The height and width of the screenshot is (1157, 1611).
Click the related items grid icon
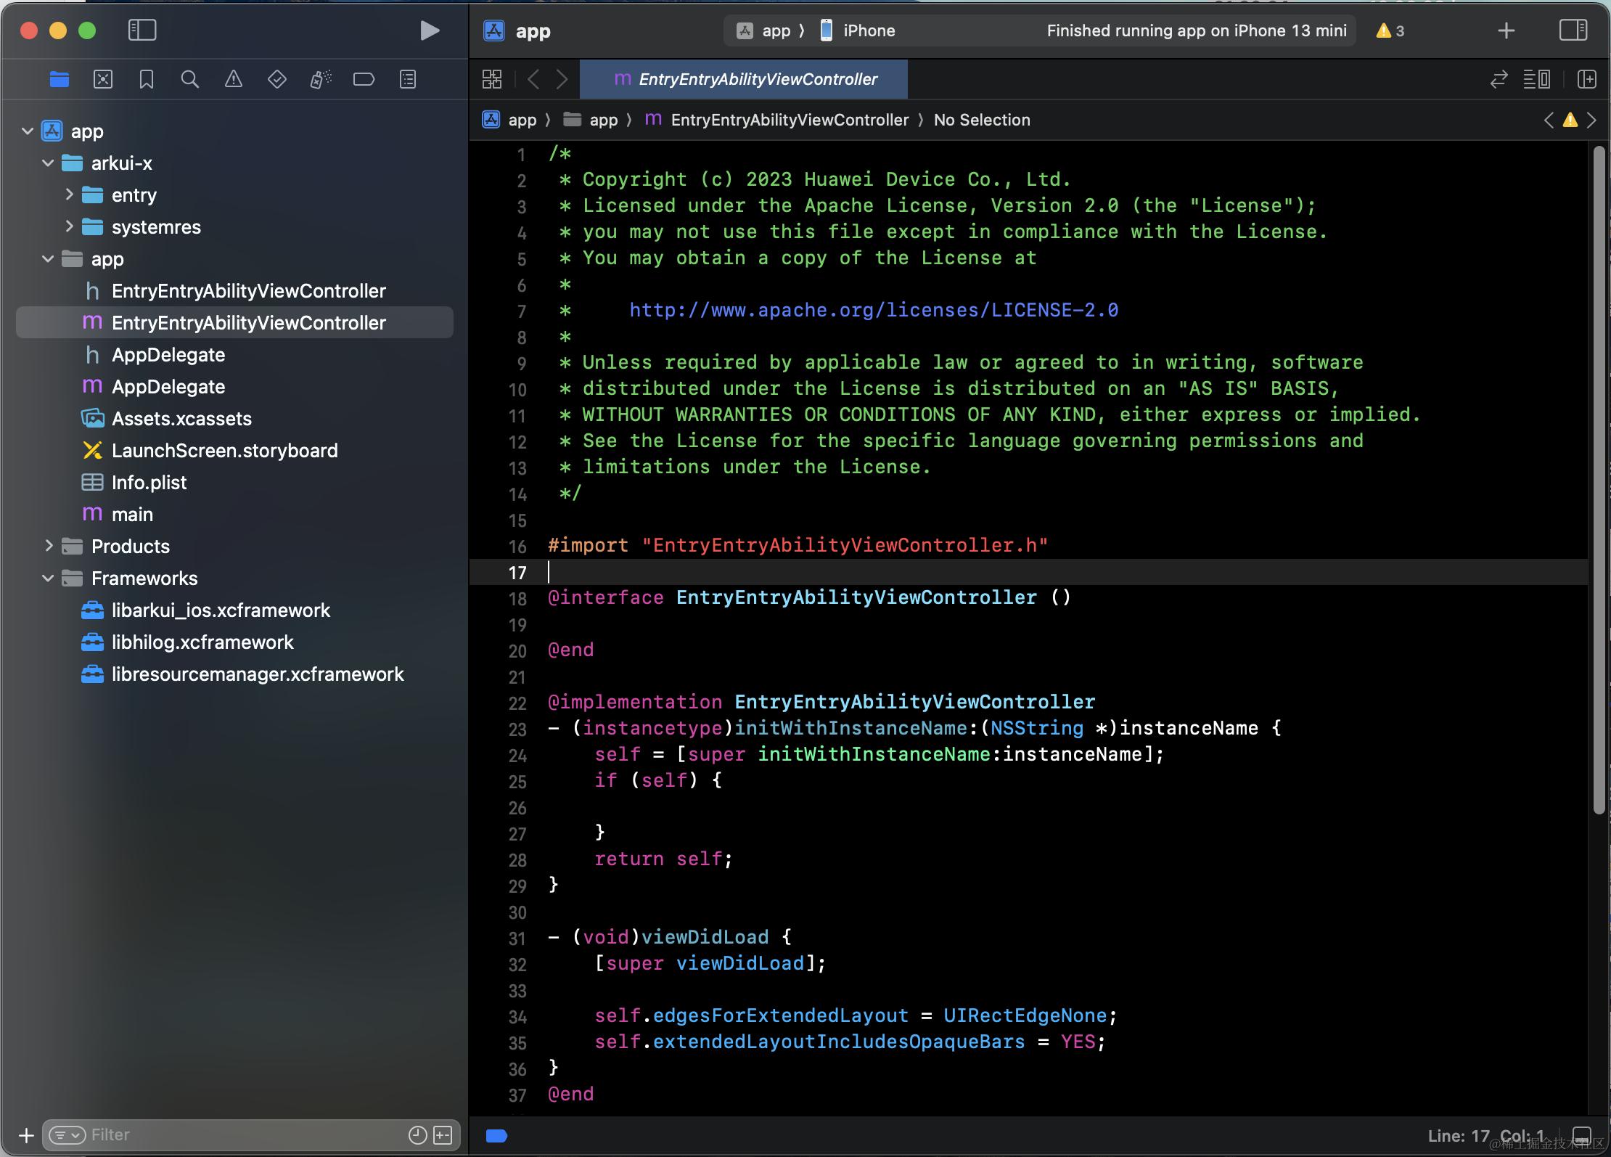click(492, 79)
